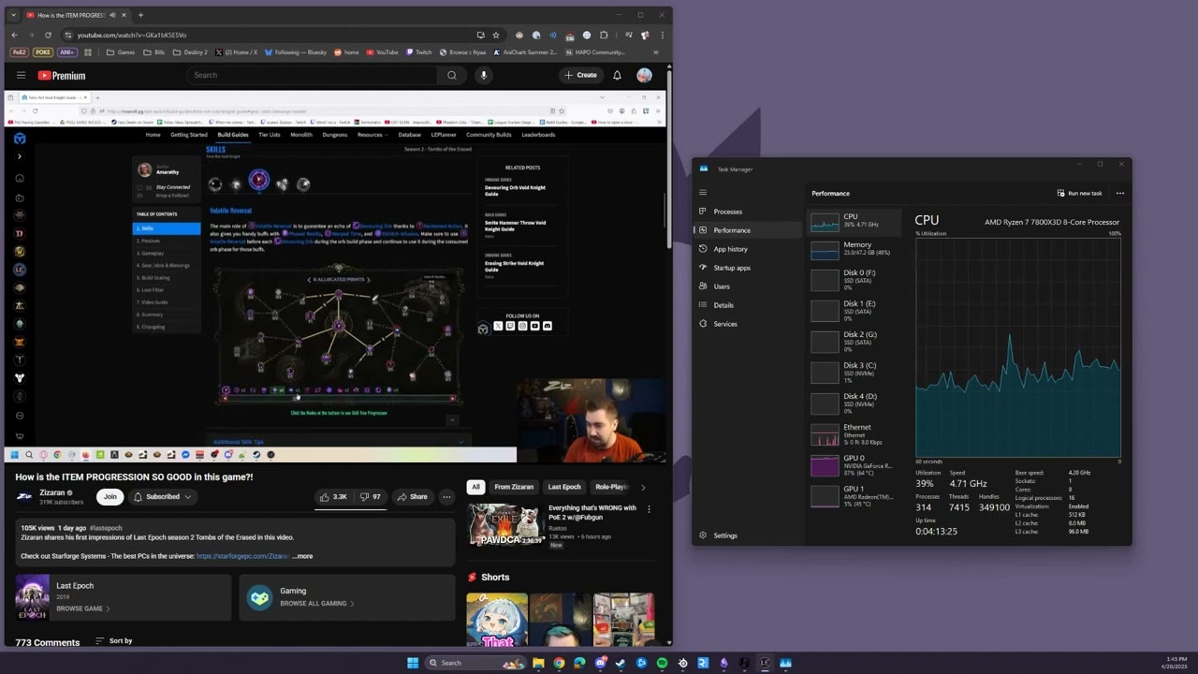The image size is (1198, 674).
Task: Click the YouTube search magnifier button
Action: click(x=452, y=75)
